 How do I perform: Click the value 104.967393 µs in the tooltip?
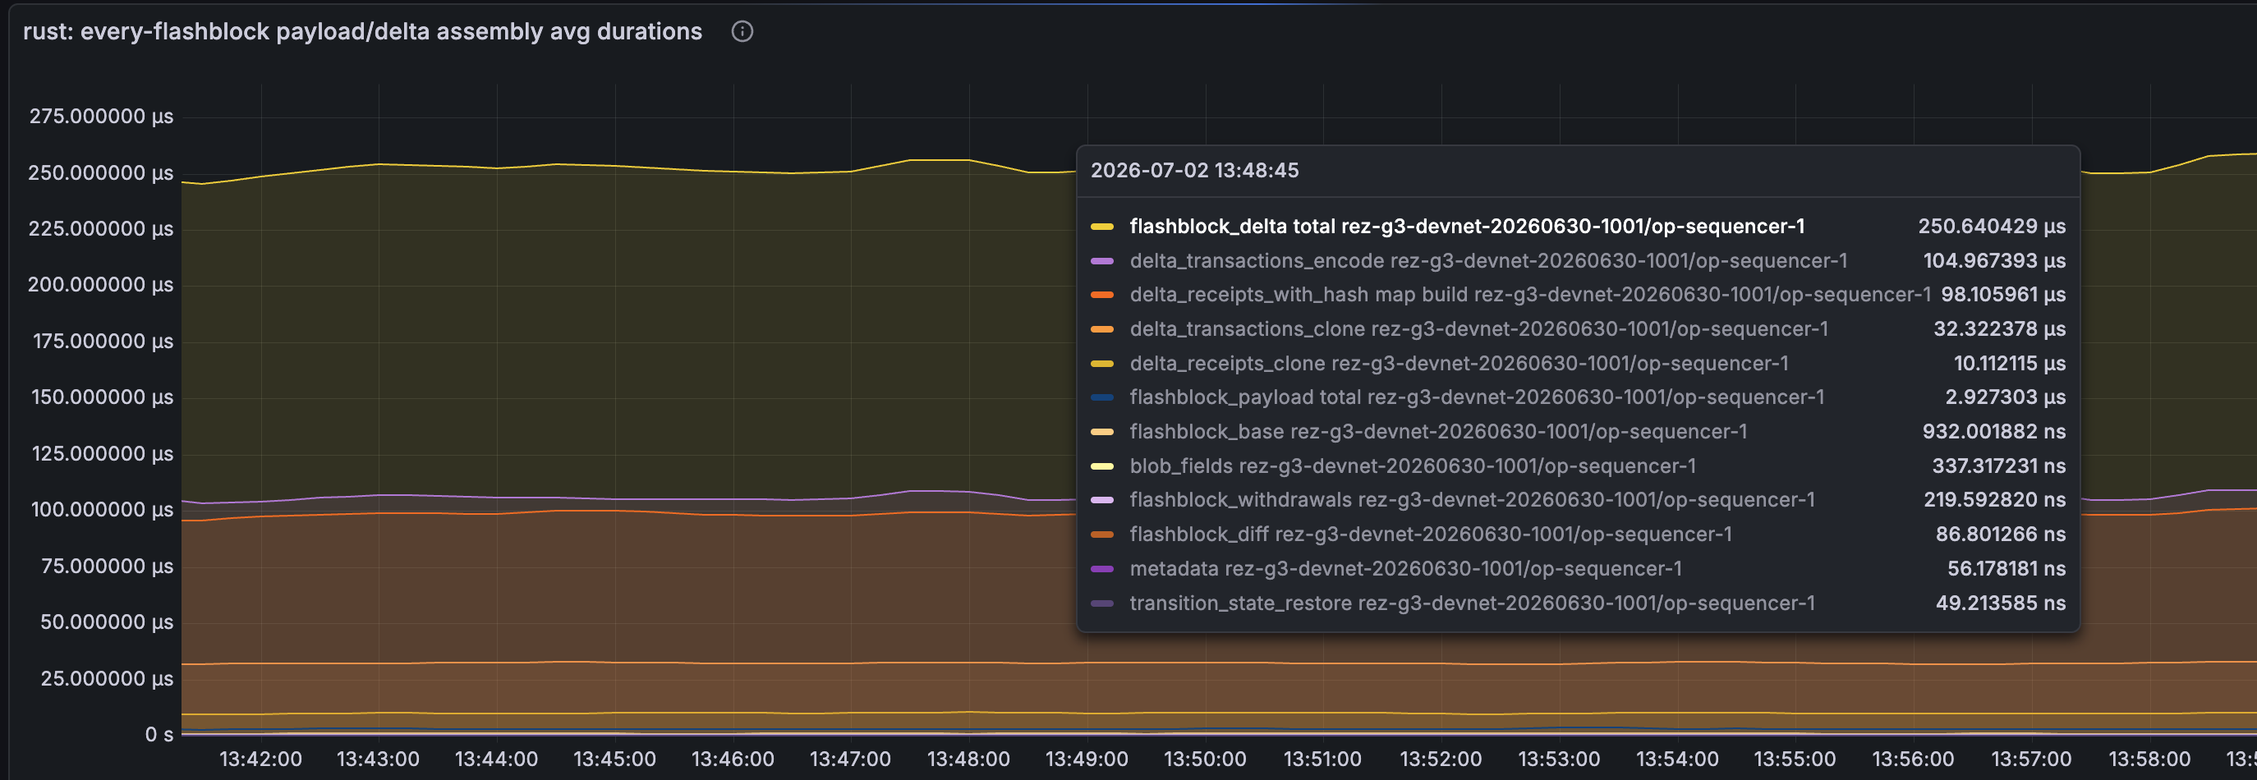pyautogui.click(x=1994, y=261)
